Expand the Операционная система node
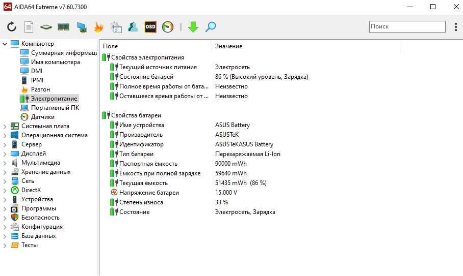Image resolution: width=463 pixels, height=276 pixels. click(5, 136)
